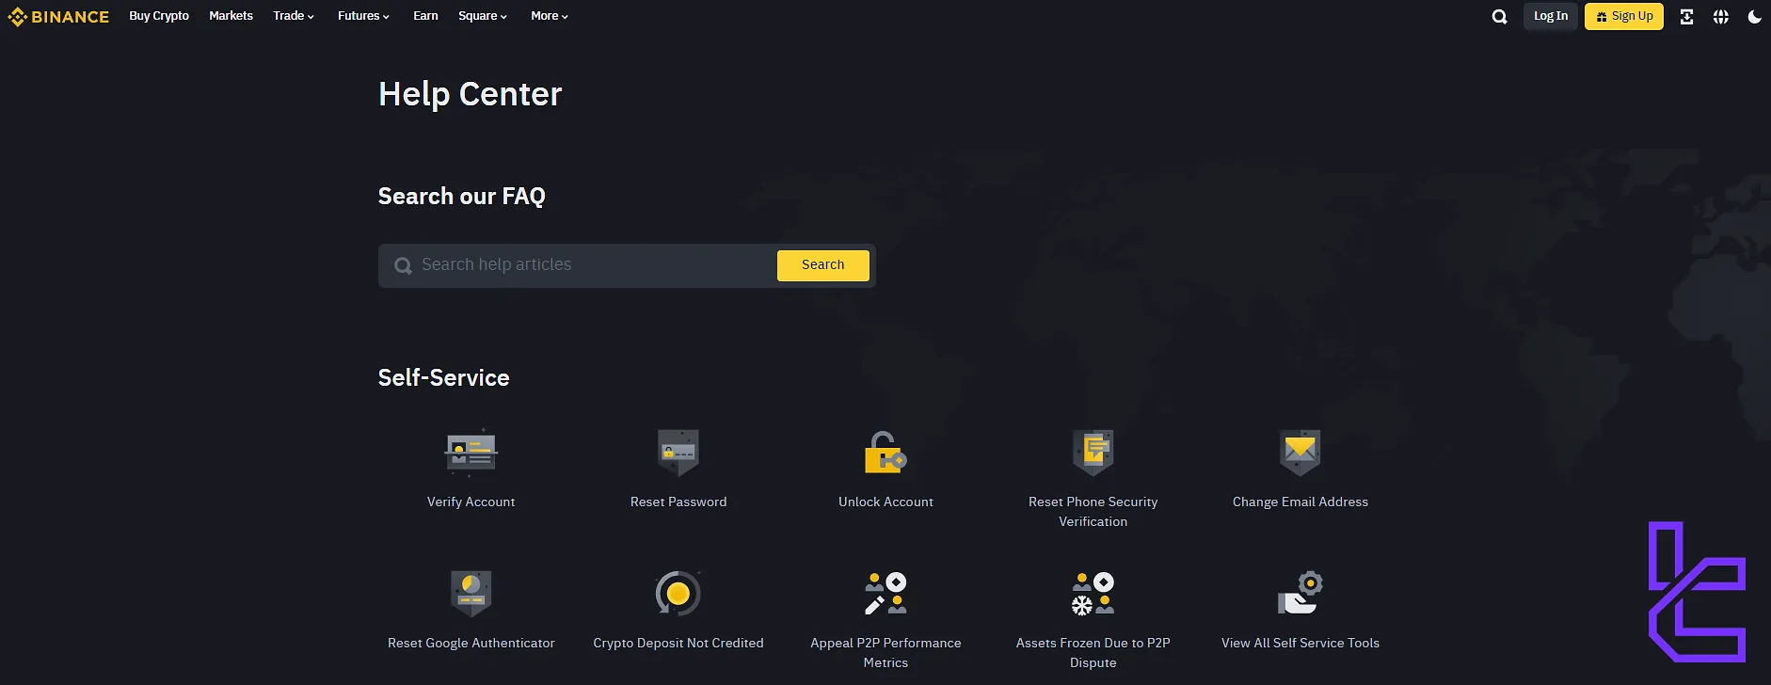1771x685 pixels.
Task: Click the Change Email Address envelope icon
Action: pos(1300,453)
